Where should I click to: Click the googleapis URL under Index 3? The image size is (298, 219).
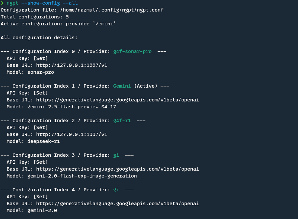tap(117, 169)
